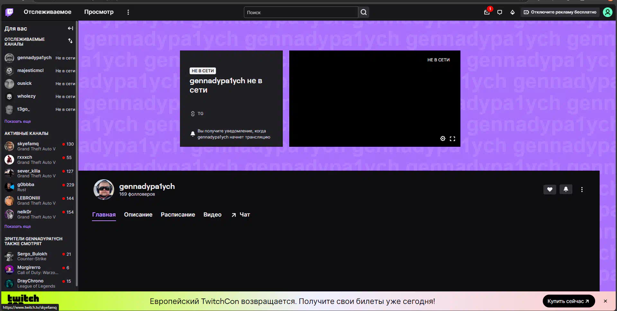Sort followed channels with arrows icon

coord(70,41)
